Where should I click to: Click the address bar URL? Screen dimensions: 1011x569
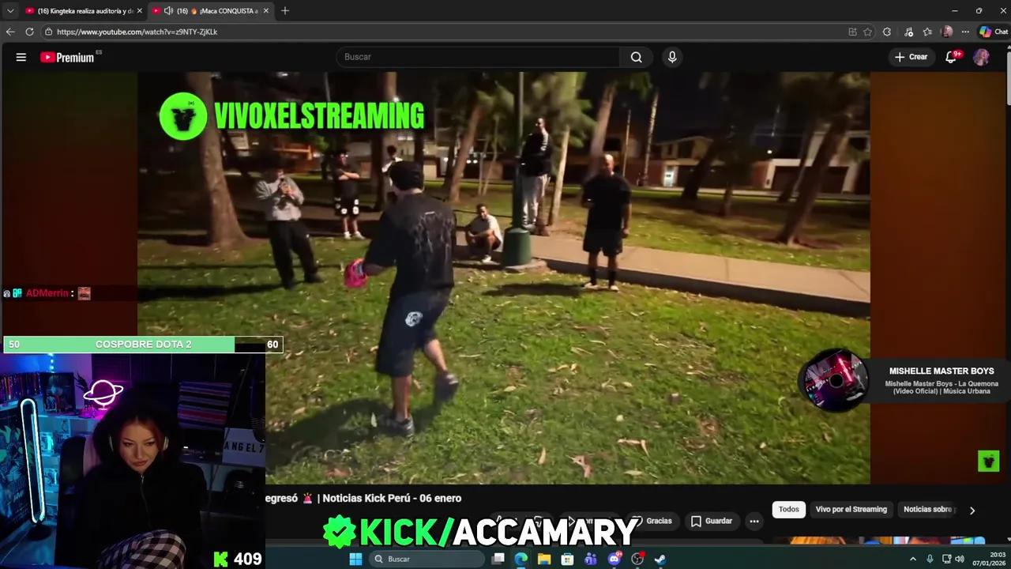(137, 32)
